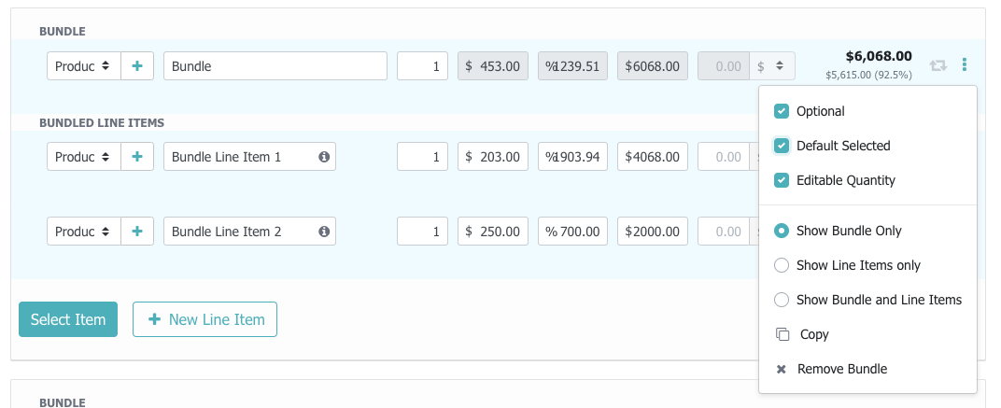Open the discount type dollar dropdown in bundle row
The width and height of the screenshot is (1001, 408).
tap(775, 66)
